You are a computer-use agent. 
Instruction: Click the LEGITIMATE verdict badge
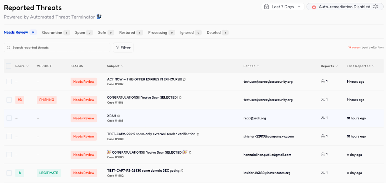(49, 173)
